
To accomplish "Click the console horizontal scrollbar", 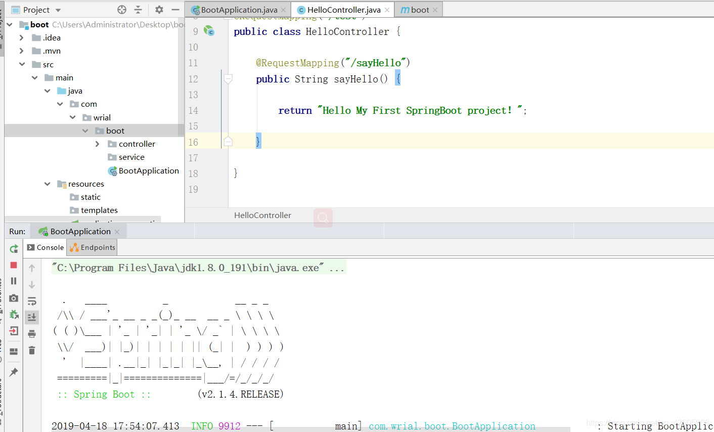I will point(311,429).
